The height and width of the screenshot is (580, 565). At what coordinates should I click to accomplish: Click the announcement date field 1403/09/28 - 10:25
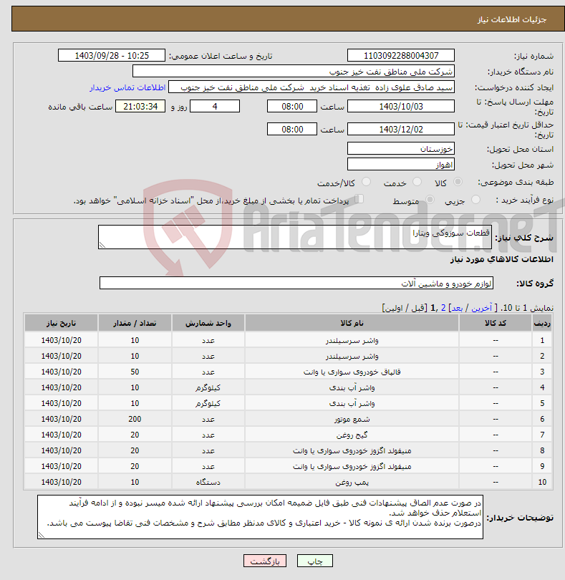click(112, 55)
